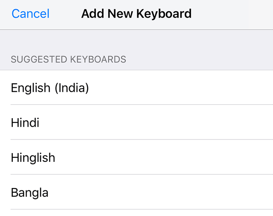The height and width of the screenshot is (216, 273).
Task: Click the gray Suggested Keyboards label
Action: point(68,60)
